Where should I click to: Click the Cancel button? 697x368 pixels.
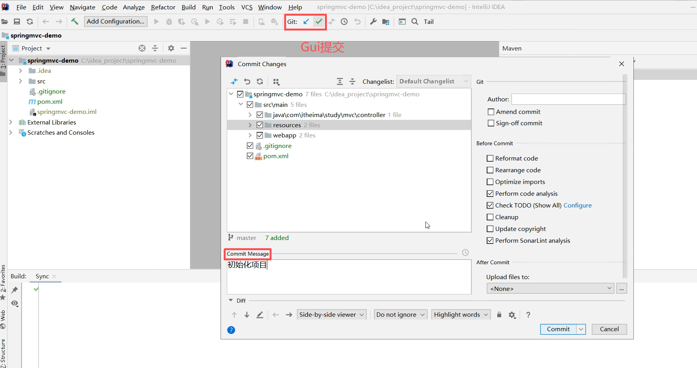(x=609, y=329)
